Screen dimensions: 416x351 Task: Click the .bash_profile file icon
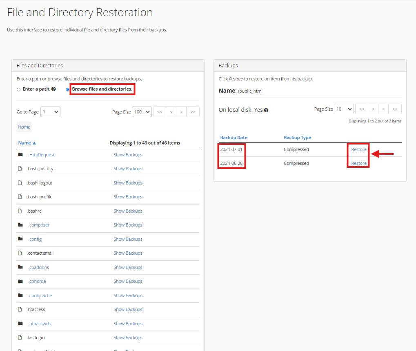click(20, 197)
